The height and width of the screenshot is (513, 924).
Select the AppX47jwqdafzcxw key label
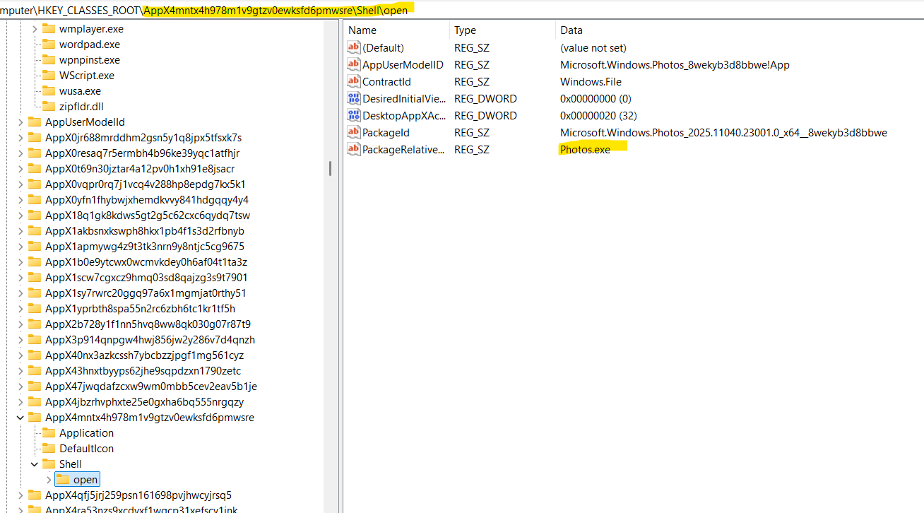click(151, 387)
